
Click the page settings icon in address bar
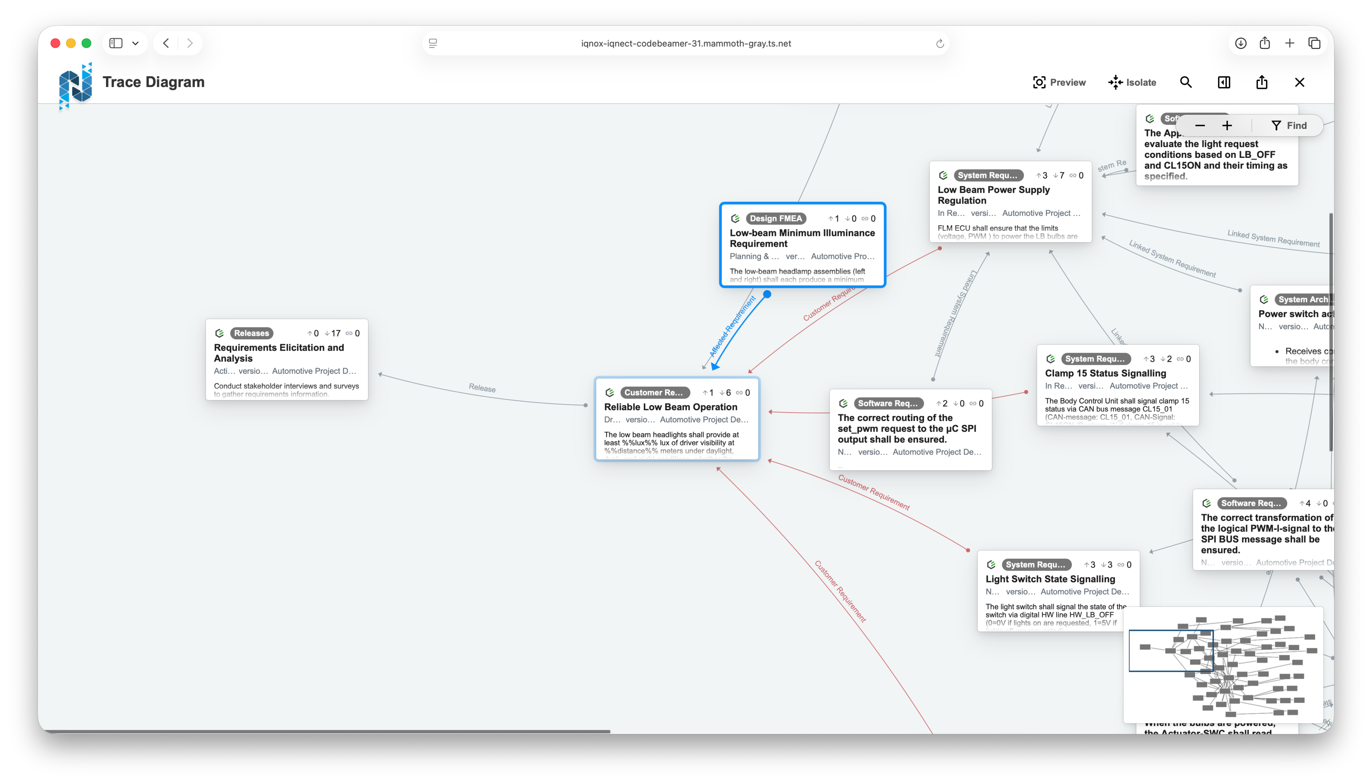[x=433, y=43]
